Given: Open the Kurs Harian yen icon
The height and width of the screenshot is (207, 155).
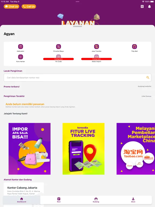Looking at the screenshot, I should pos(20,57).
